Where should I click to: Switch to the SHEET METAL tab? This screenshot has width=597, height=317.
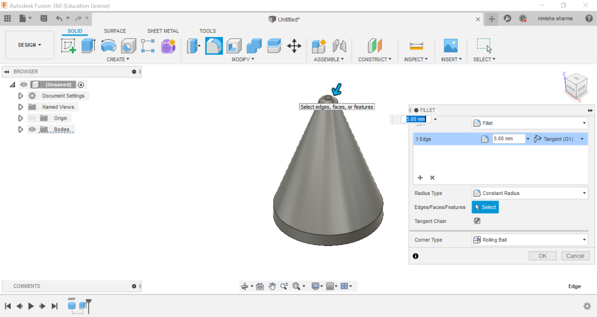(163, 31)
